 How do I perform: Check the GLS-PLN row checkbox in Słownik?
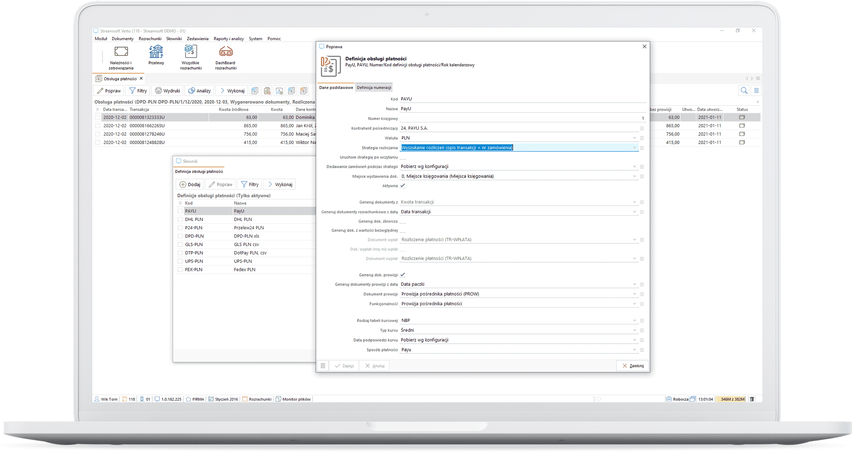[180, 245]
